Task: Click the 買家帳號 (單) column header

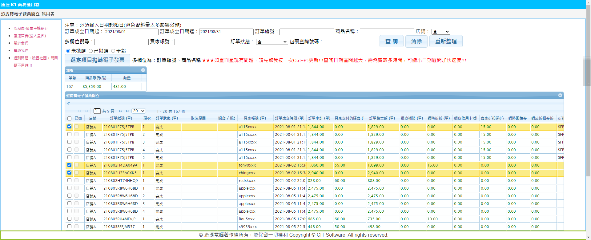Action: pos(255,118)
